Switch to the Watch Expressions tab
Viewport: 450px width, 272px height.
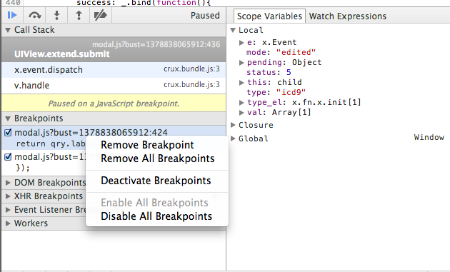pos(348,16)
